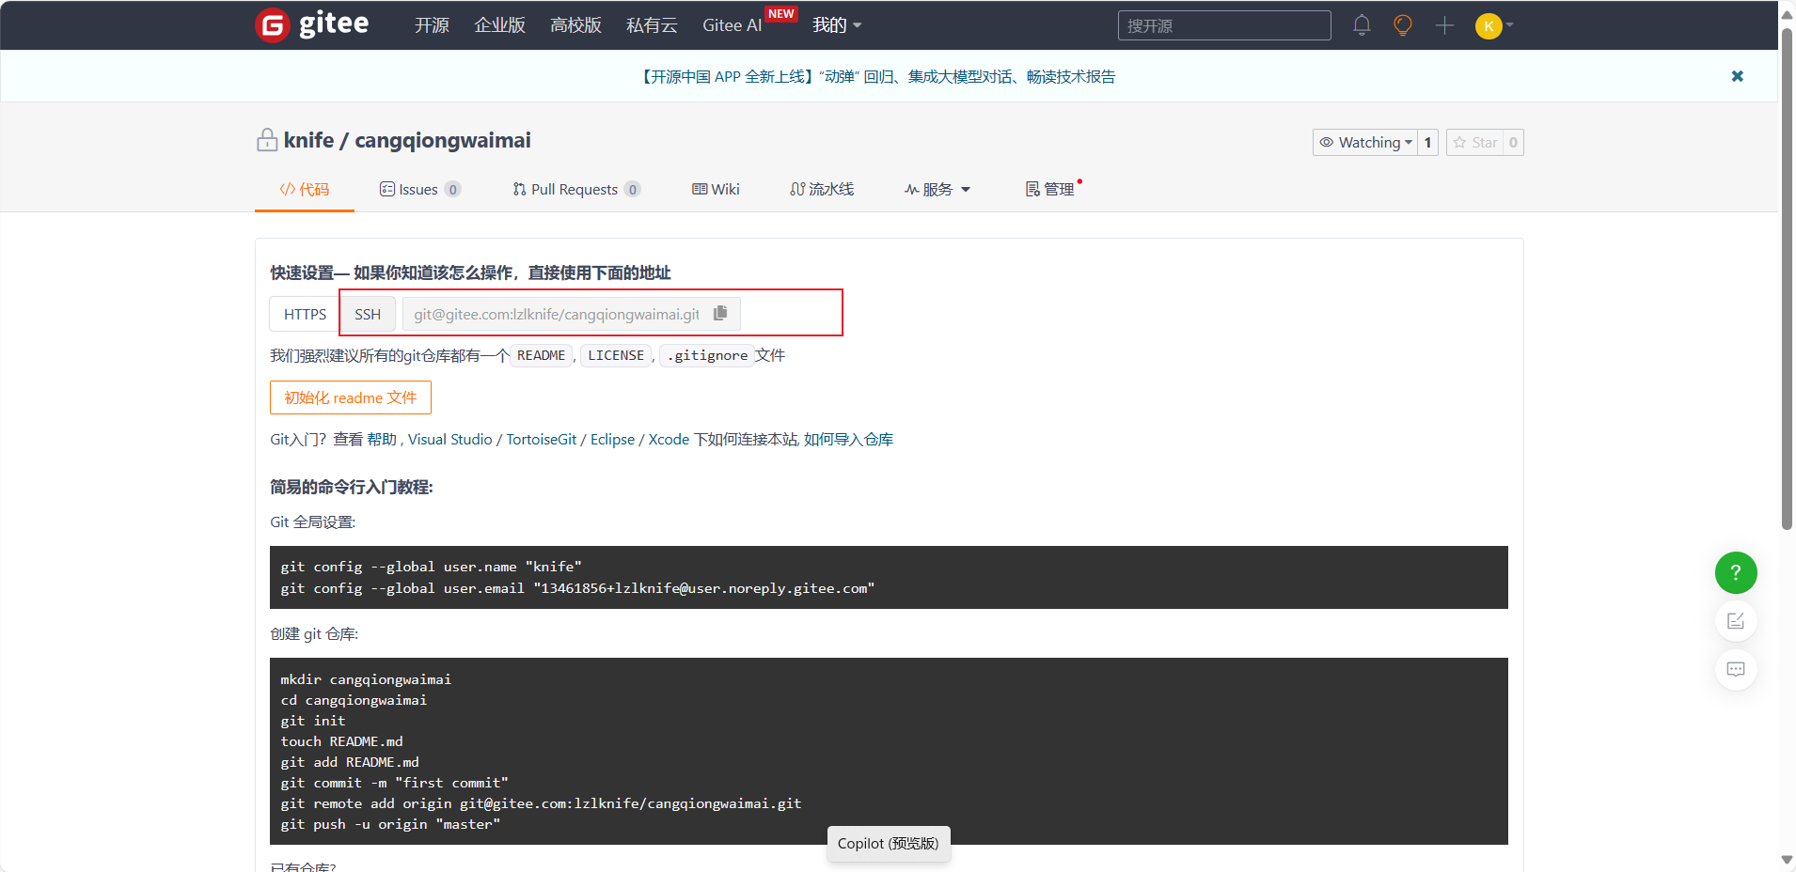1796x872 pixels.
Task: Copy the SSH repository address
Action: coord(720,313)
